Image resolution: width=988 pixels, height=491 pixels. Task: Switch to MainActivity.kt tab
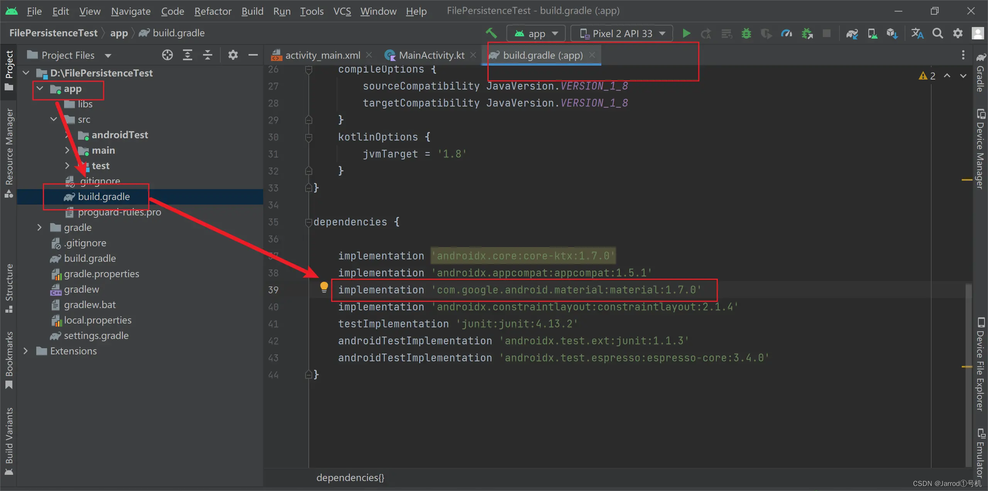[x=431, y=55]
